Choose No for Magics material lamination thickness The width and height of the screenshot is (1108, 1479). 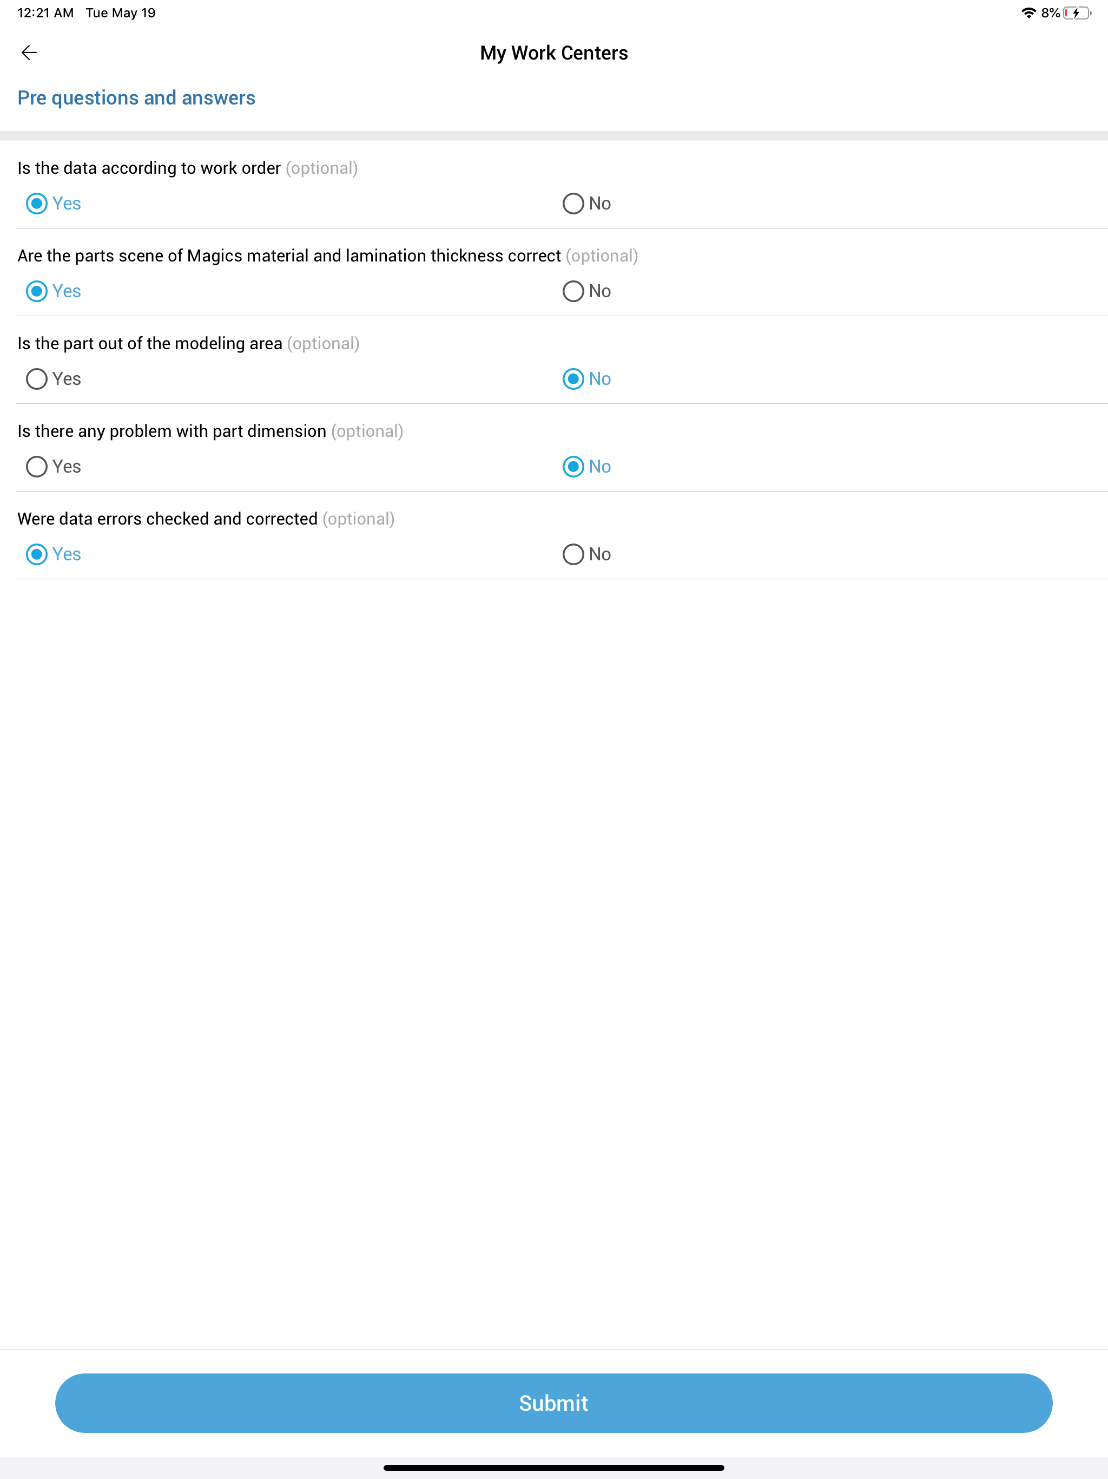(586, 291)
